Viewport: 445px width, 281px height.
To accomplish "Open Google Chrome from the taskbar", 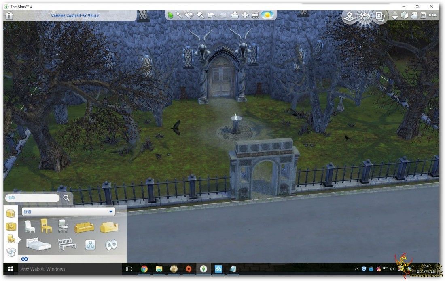I will (144, 269).
